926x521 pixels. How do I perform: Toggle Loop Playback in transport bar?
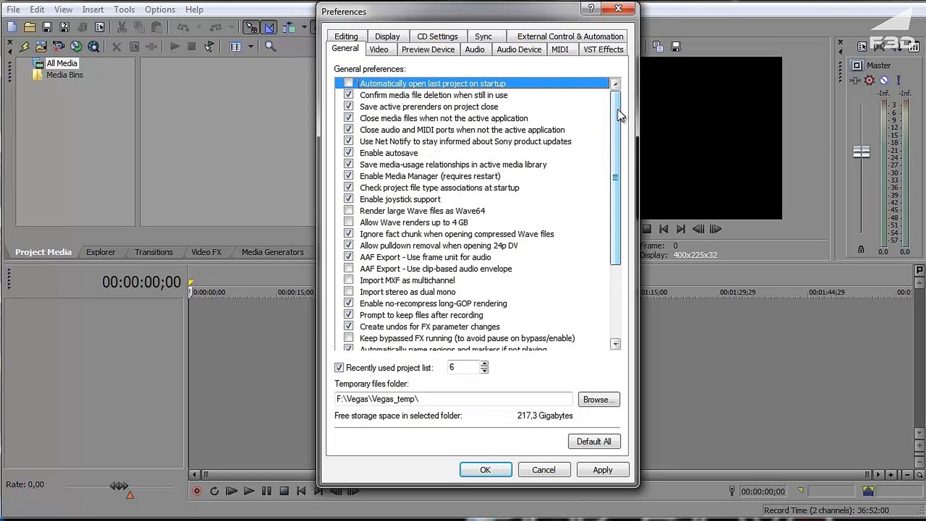[214, 491]
